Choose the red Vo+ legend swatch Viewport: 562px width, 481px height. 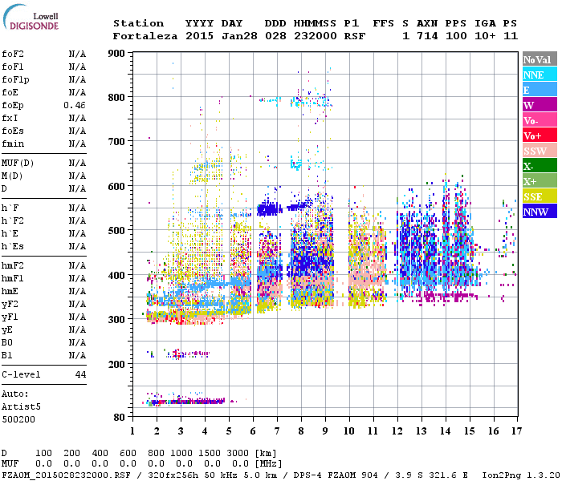coord(539,135)
